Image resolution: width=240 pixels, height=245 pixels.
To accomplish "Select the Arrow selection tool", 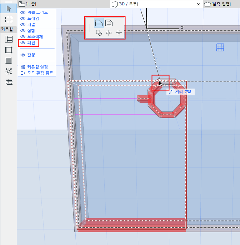I will pos(9,9).
